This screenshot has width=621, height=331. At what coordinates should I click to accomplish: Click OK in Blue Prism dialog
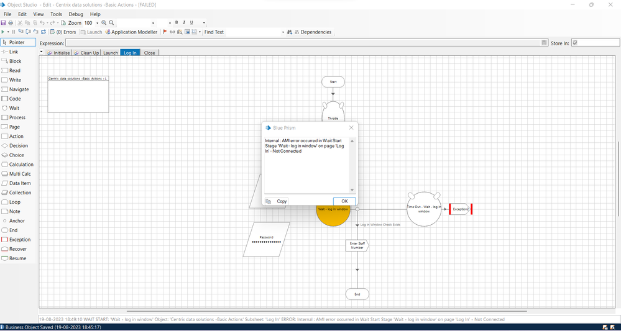click(344, 201)
